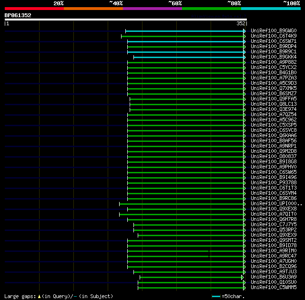Open the UniRef100_Q6H7R8 hit label
305x300 pixels.
pos(274,219)
